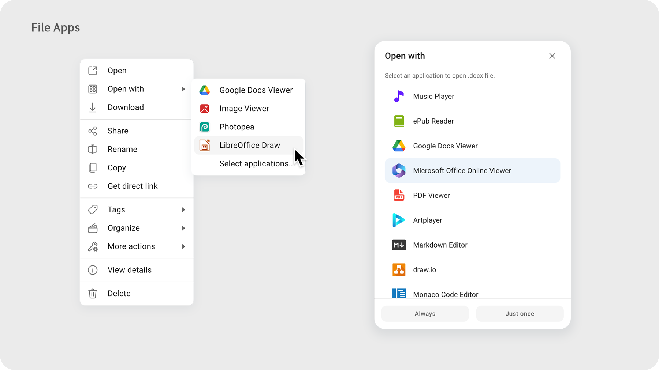Select draw.io in application list
Viewport: 659px width, 370px height.
click(x=472, y=270)
